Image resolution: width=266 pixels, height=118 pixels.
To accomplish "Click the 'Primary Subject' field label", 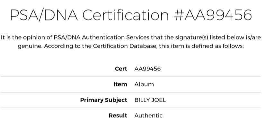I will click(104, 100).
